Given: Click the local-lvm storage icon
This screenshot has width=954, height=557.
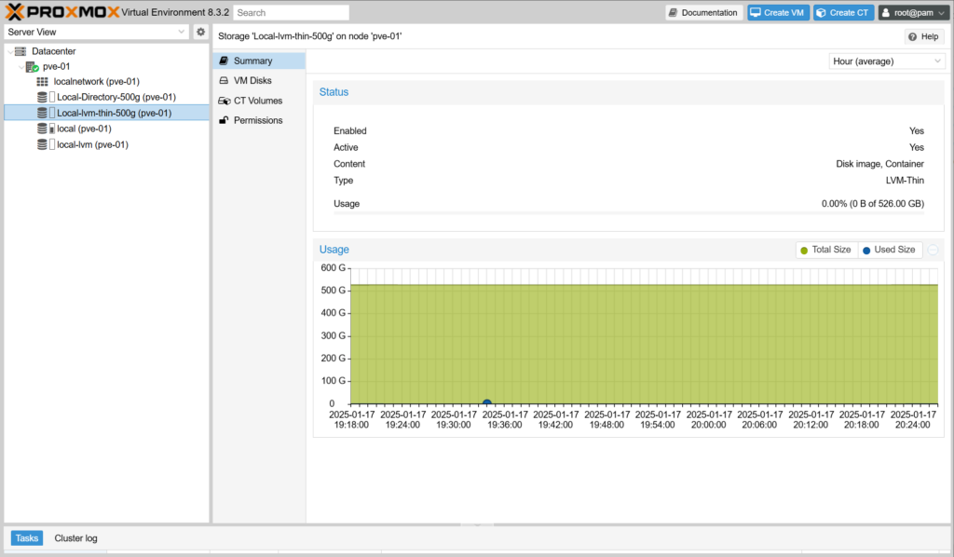Looking at the screenshot, I should (x=42, y=144).
